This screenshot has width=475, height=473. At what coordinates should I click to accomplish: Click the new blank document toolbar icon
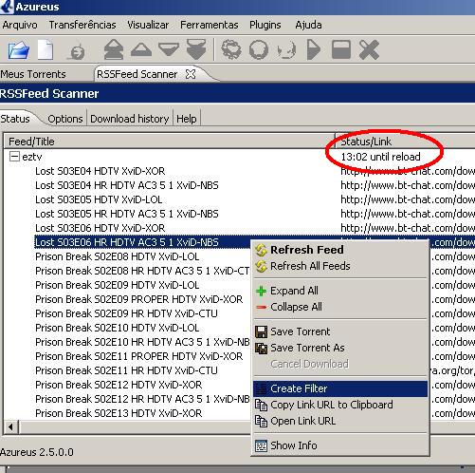[x=46, y=49]
